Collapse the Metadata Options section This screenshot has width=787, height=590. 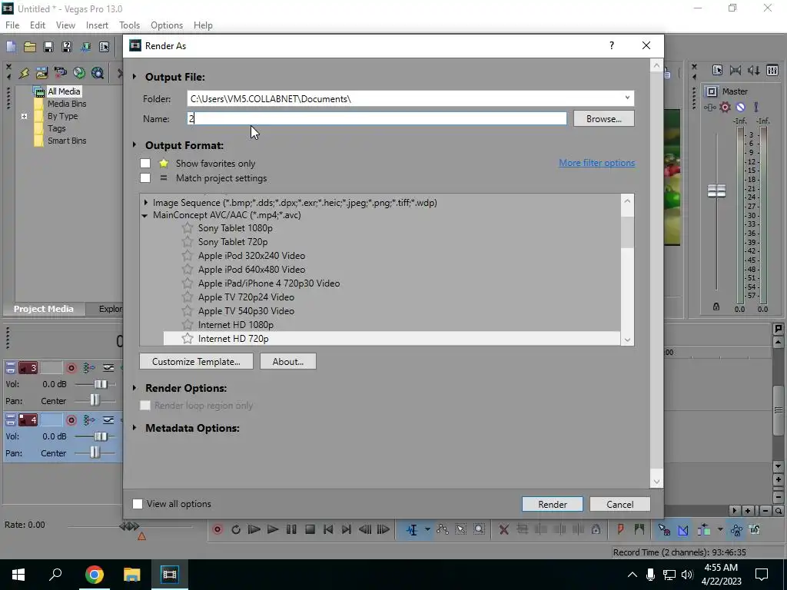point(134,428)
